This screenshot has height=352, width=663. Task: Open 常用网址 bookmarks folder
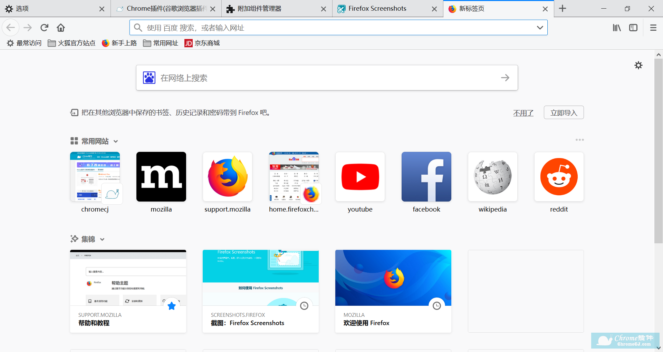pos(161,43)
